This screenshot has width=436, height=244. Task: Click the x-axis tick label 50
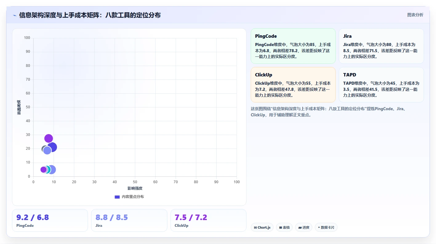point(135,182)
